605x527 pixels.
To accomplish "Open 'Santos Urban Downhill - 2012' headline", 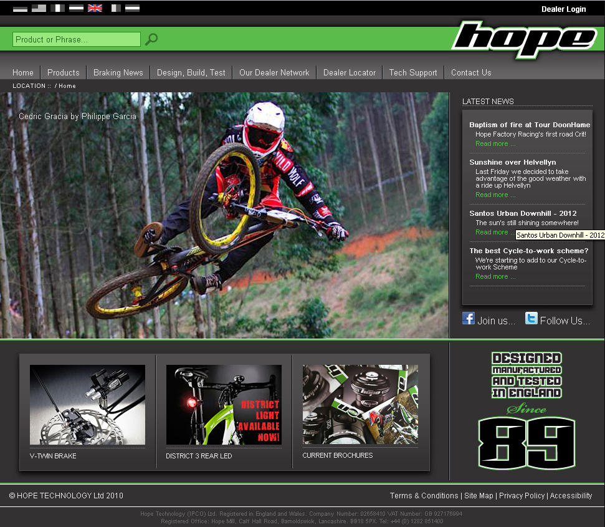I will (x=523, y=213).
